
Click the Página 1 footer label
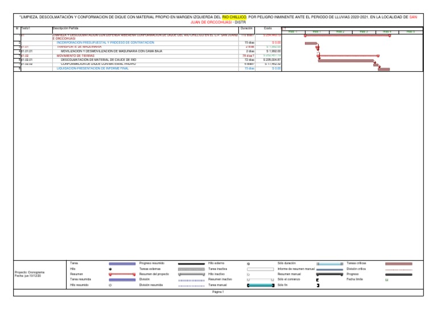click(x=218, y=292)
